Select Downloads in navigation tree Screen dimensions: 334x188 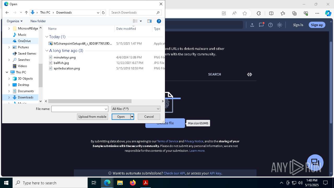pyautogui.click(x=26, y=97)
